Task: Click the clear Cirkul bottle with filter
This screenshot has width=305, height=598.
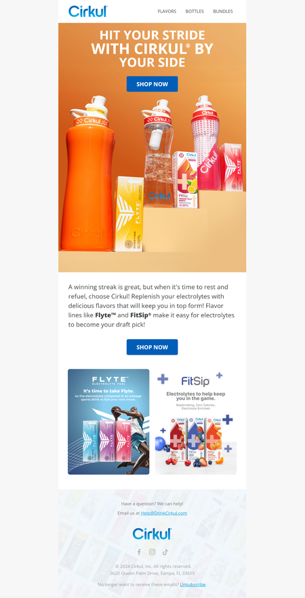Action: 158,153
